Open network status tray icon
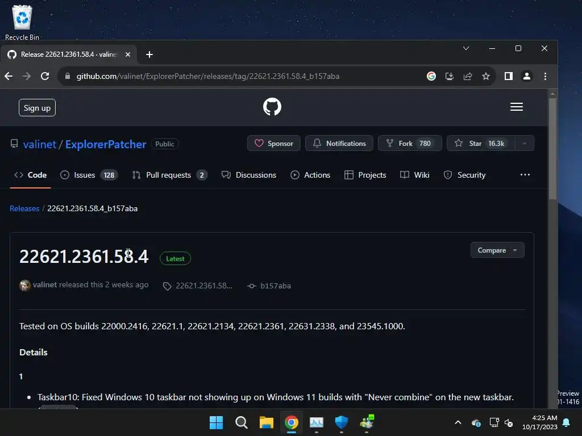582x436 pixels. (494, 422)
